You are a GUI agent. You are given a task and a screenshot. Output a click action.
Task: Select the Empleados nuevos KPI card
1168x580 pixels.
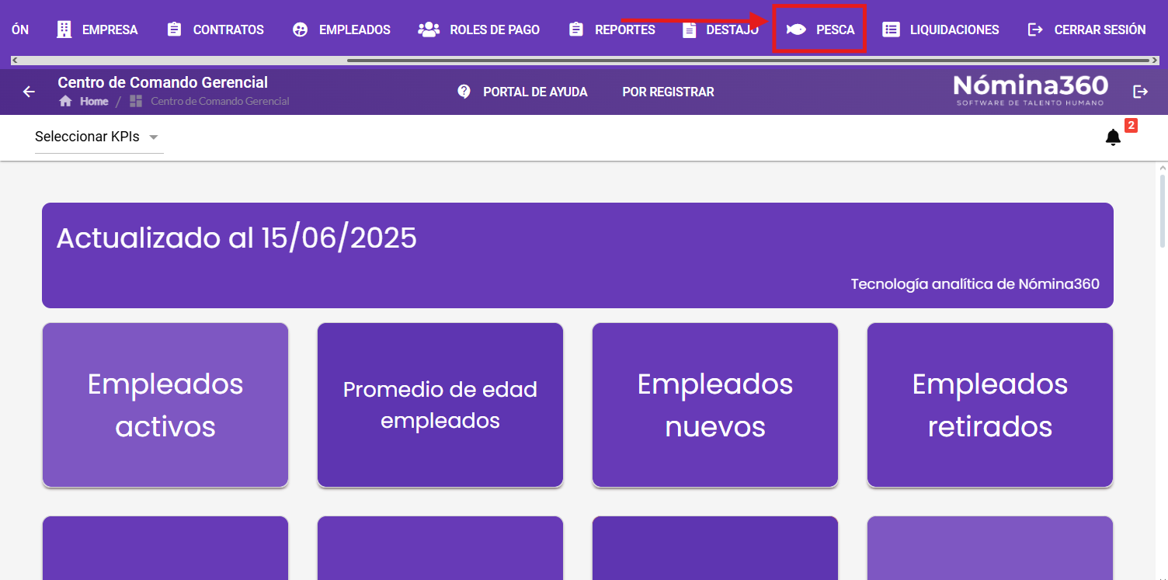point(715,405)
